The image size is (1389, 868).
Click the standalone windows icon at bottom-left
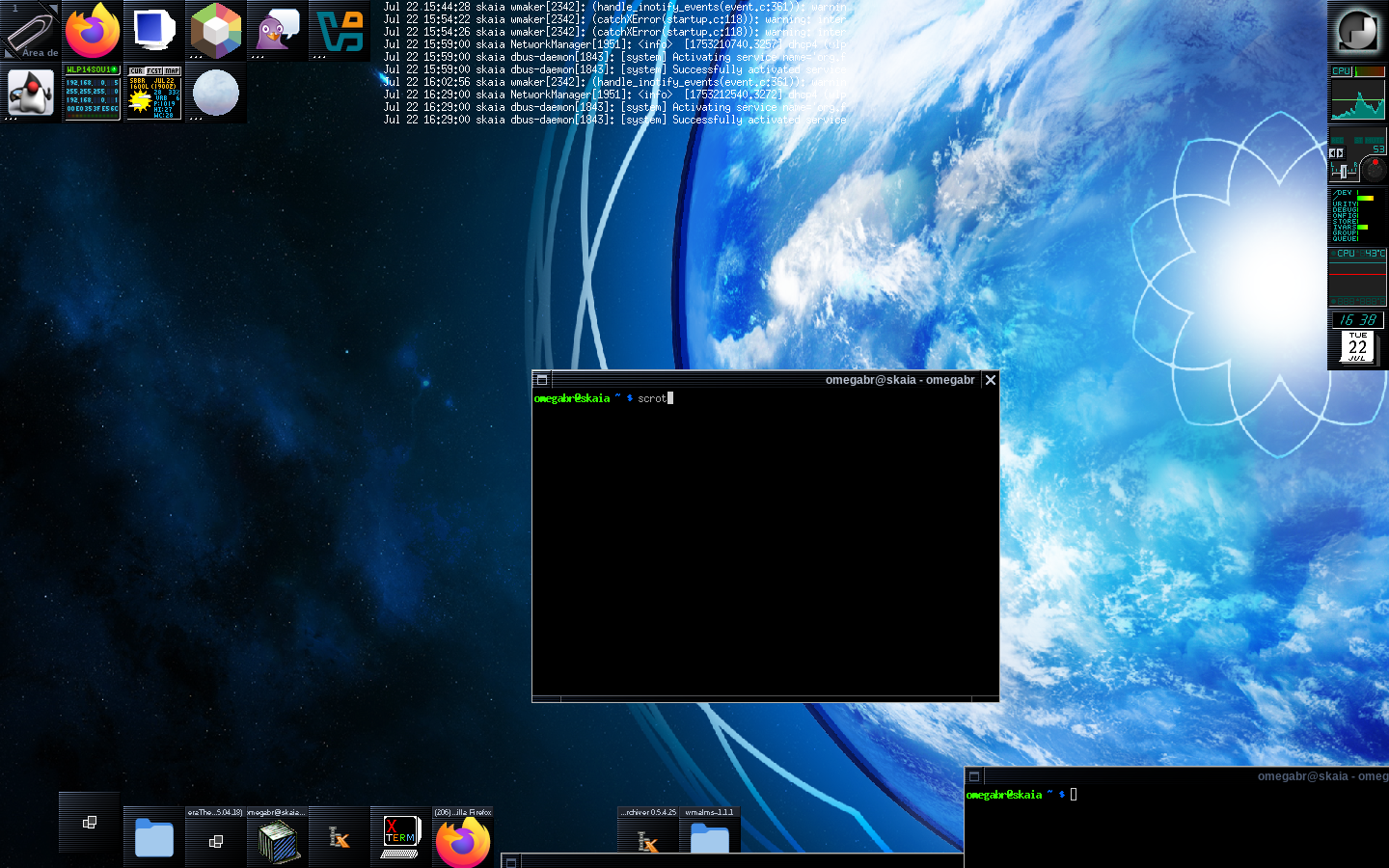click(x=90, y=823)
